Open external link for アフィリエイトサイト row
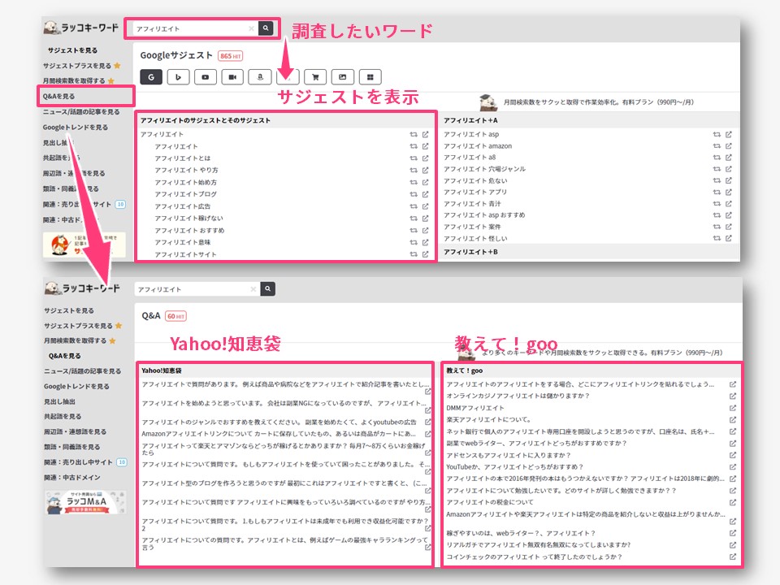This screenshot has height=585, width=780. pos(425,254)
